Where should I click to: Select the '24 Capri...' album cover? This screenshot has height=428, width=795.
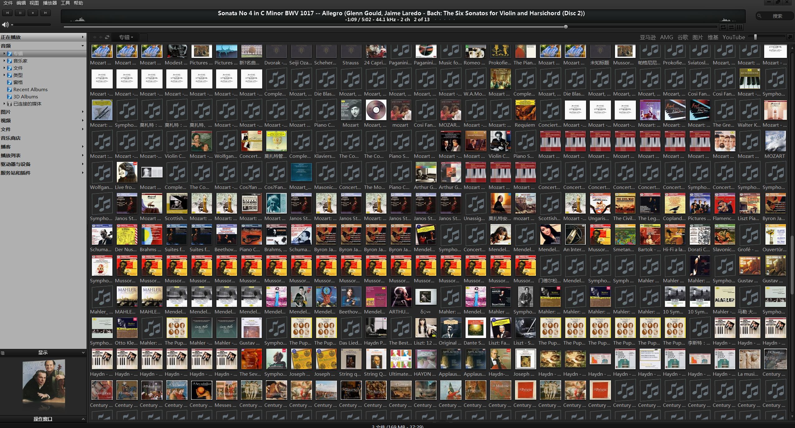[376, 51]
